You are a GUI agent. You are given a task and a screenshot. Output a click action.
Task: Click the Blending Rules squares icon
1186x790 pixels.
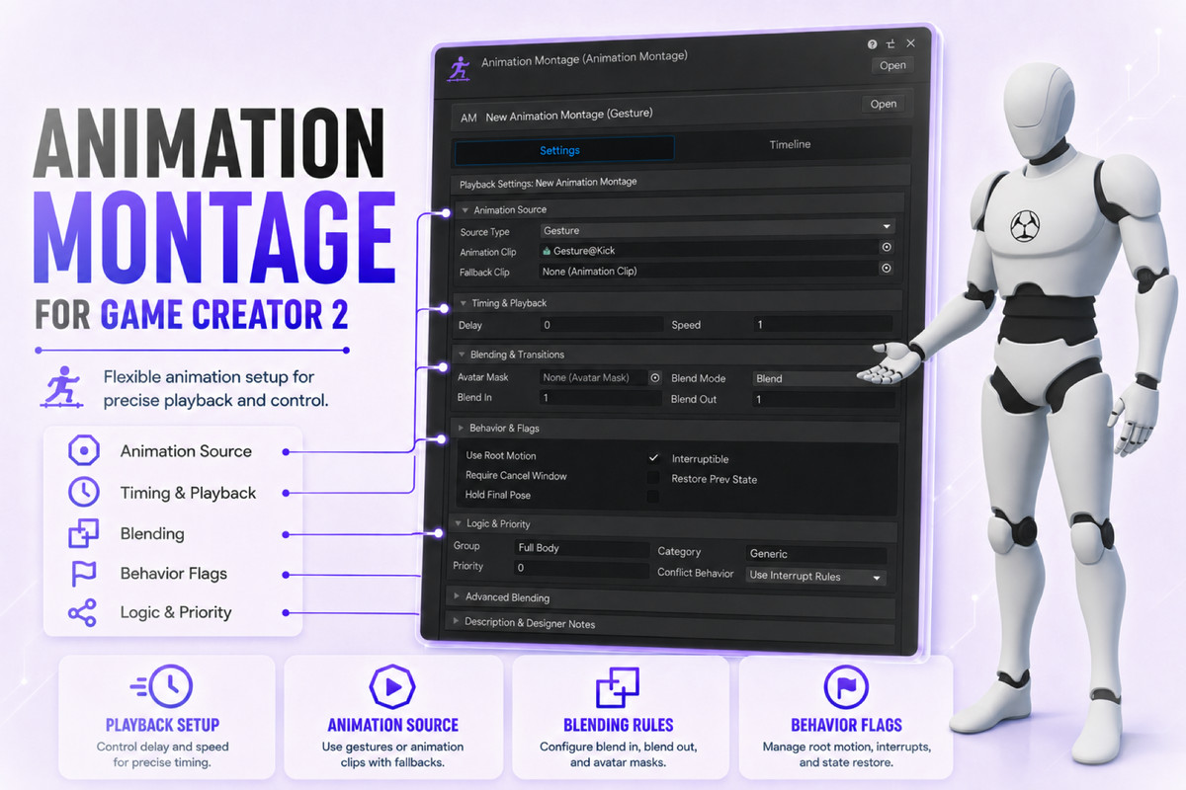pyautogui.click(x=619, y=686)
